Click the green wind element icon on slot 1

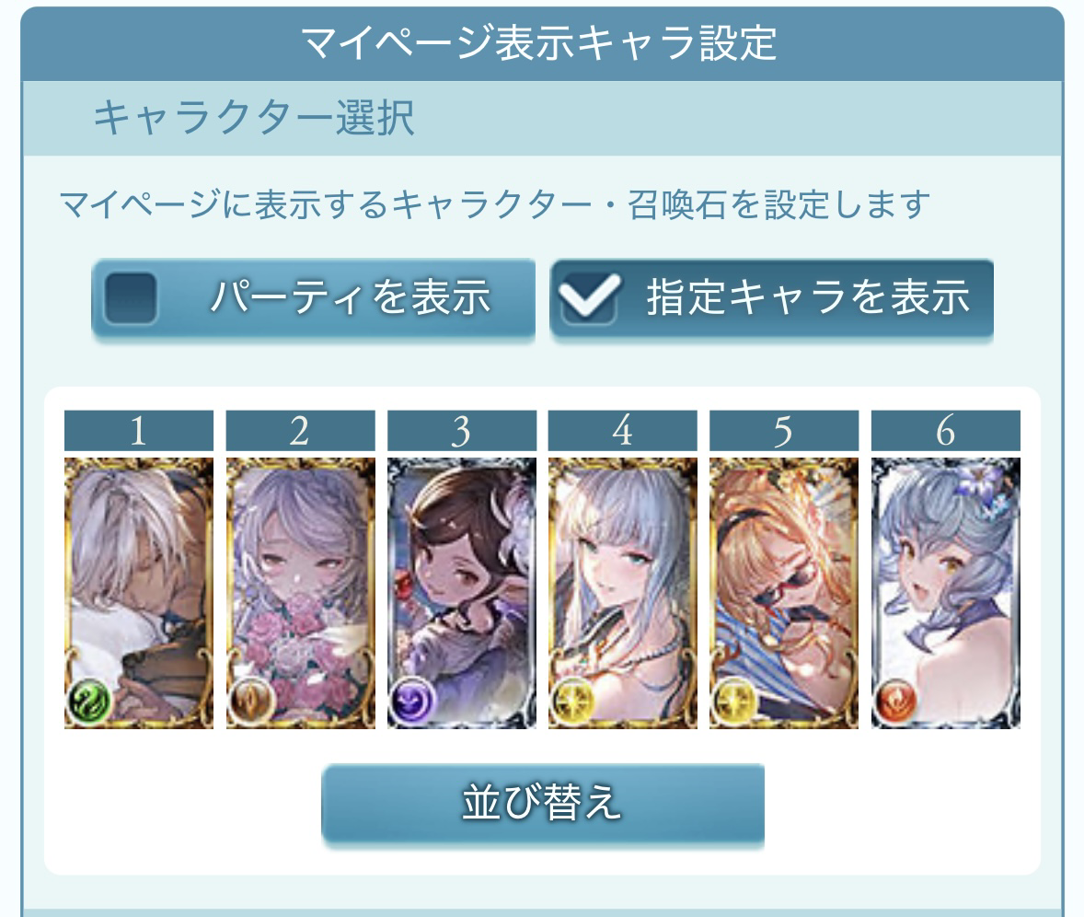coord(90,702)
